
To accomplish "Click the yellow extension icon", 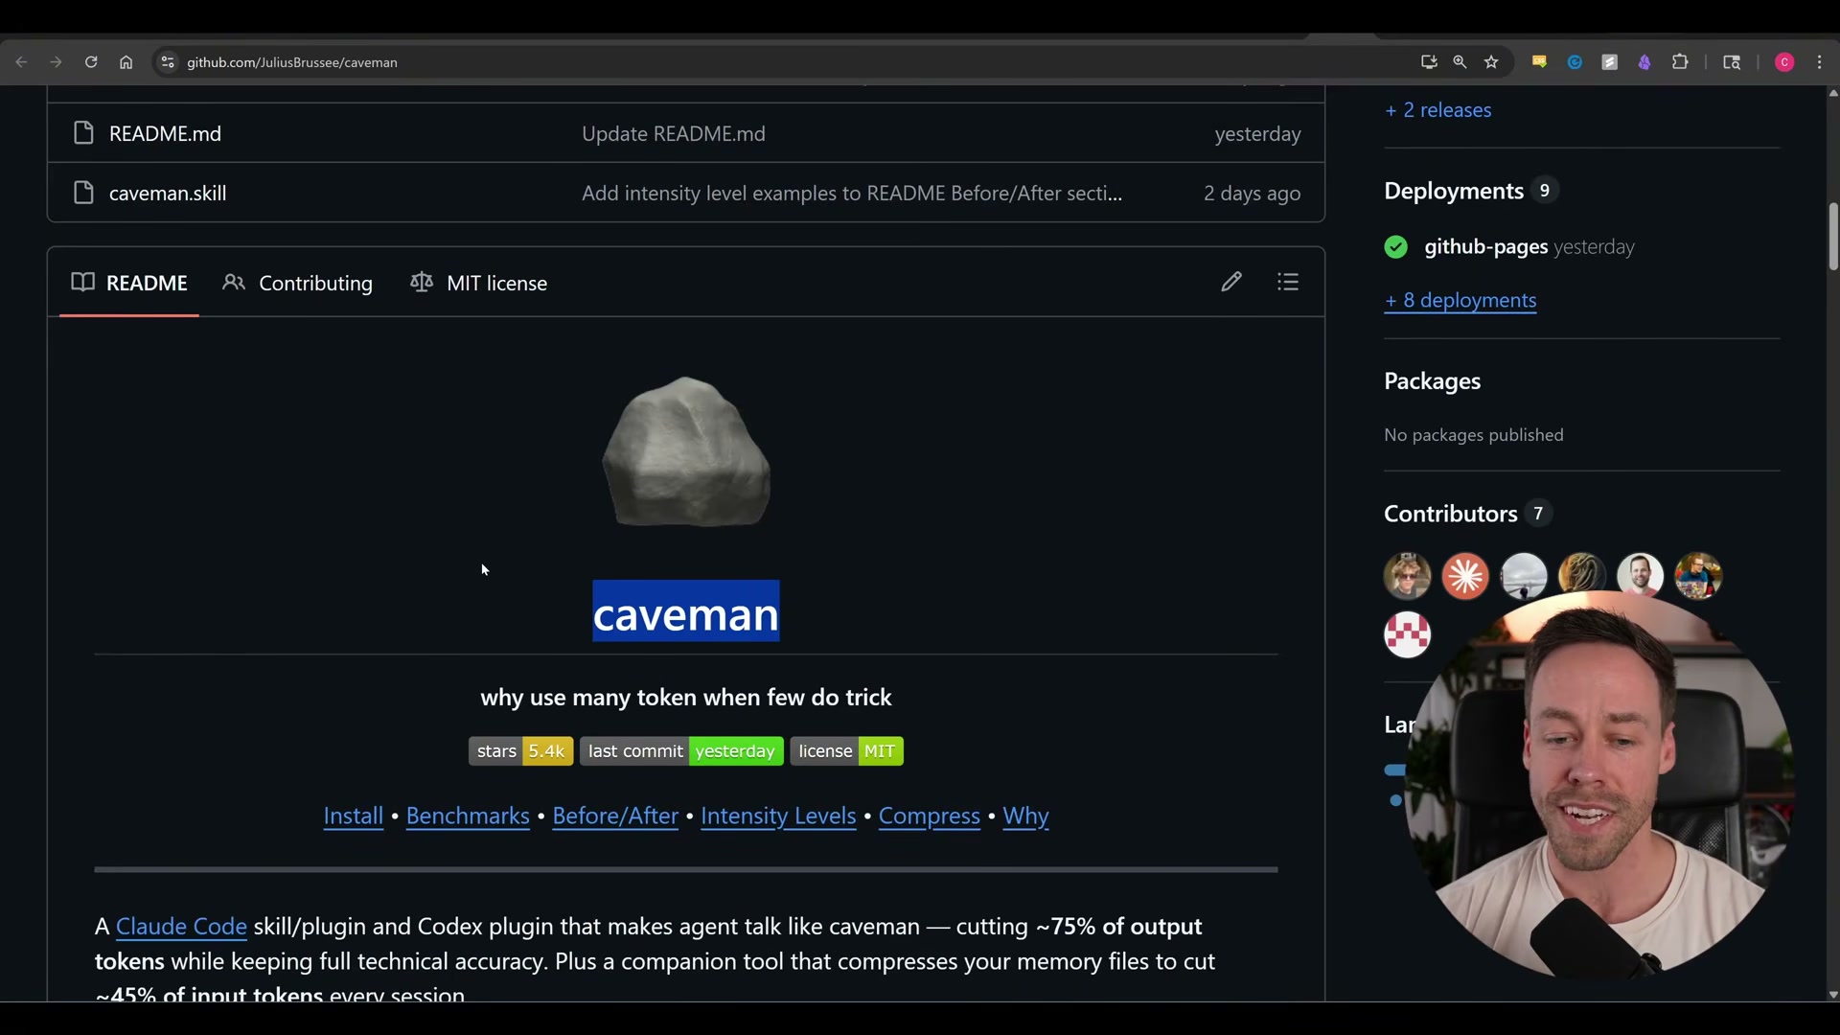I will (x=1539, y=62).
